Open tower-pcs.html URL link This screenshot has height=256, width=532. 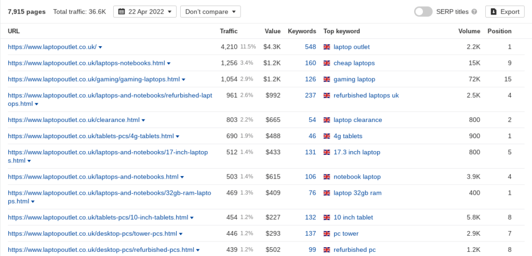click(92, 234)
